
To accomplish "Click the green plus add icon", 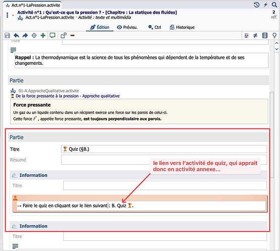I will click(43, 36).
